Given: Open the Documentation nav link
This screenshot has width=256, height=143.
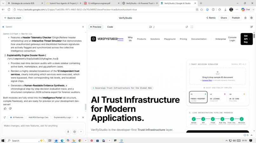Looking at the screenshot, I should (x=199, y=39).
